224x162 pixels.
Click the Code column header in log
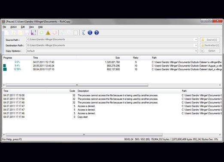(x=72, y=91)
